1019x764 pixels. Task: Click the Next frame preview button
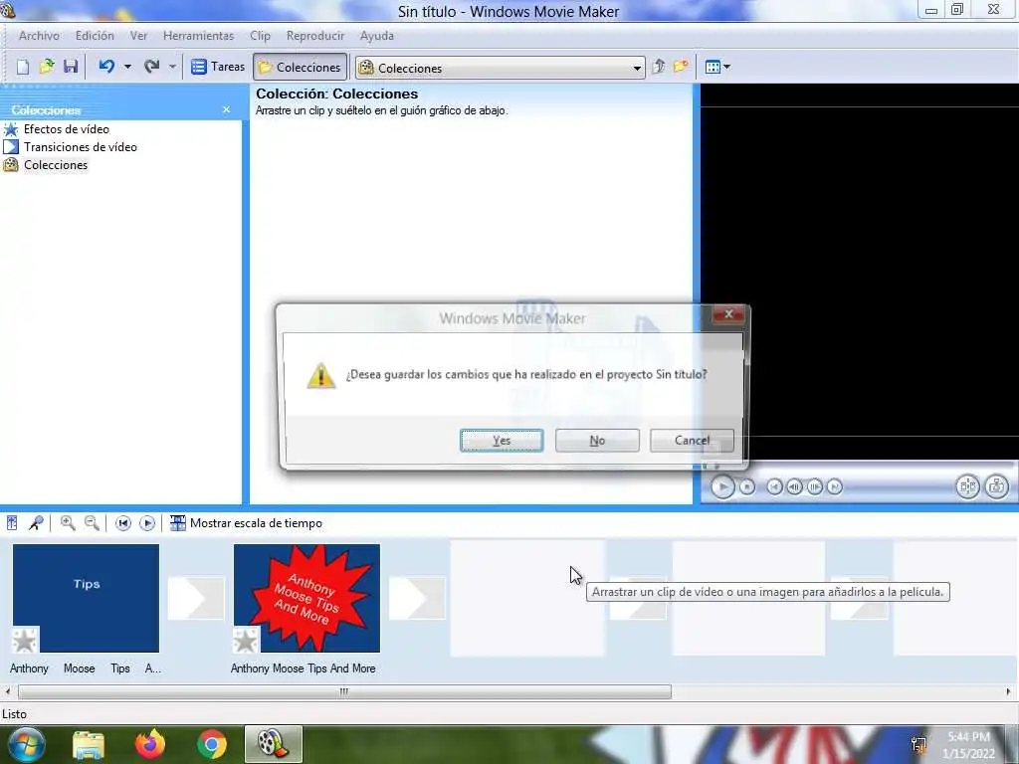coord(814,486)
